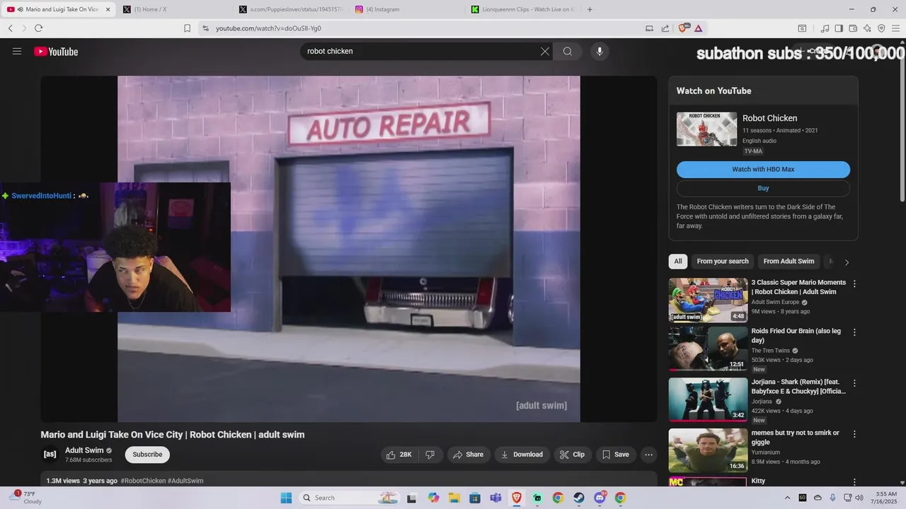This screenshot has width=906, height=509.
Task: Select 'From your search' chip
Action: [723, 262]
